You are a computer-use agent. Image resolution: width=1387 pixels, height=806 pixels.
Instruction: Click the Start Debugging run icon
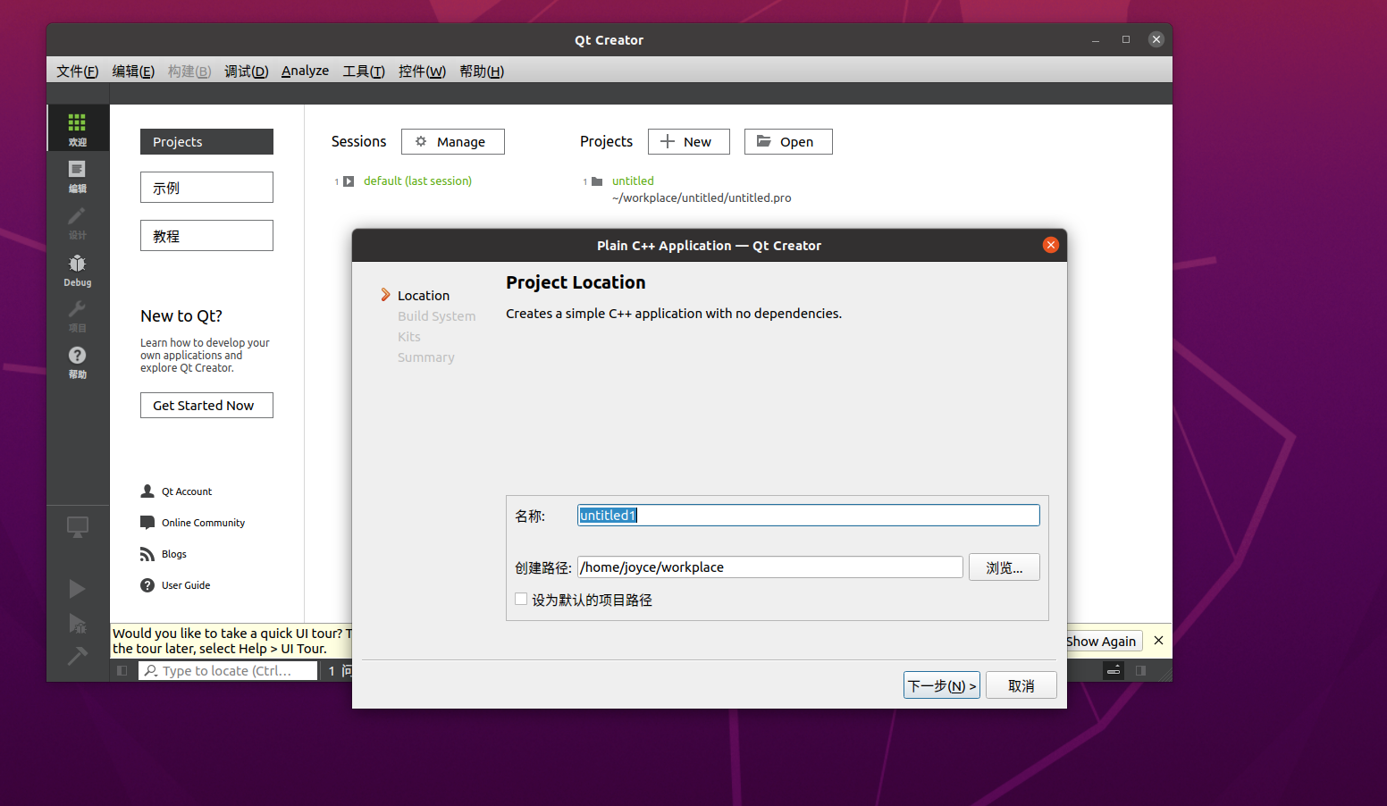point(78,623)
